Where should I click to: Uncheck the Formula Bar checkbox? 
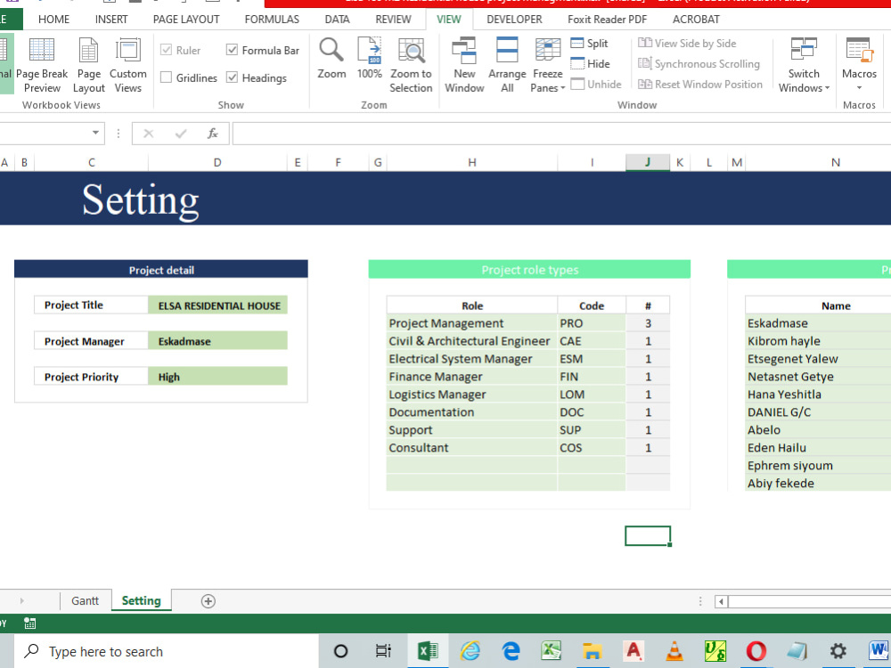232,50
